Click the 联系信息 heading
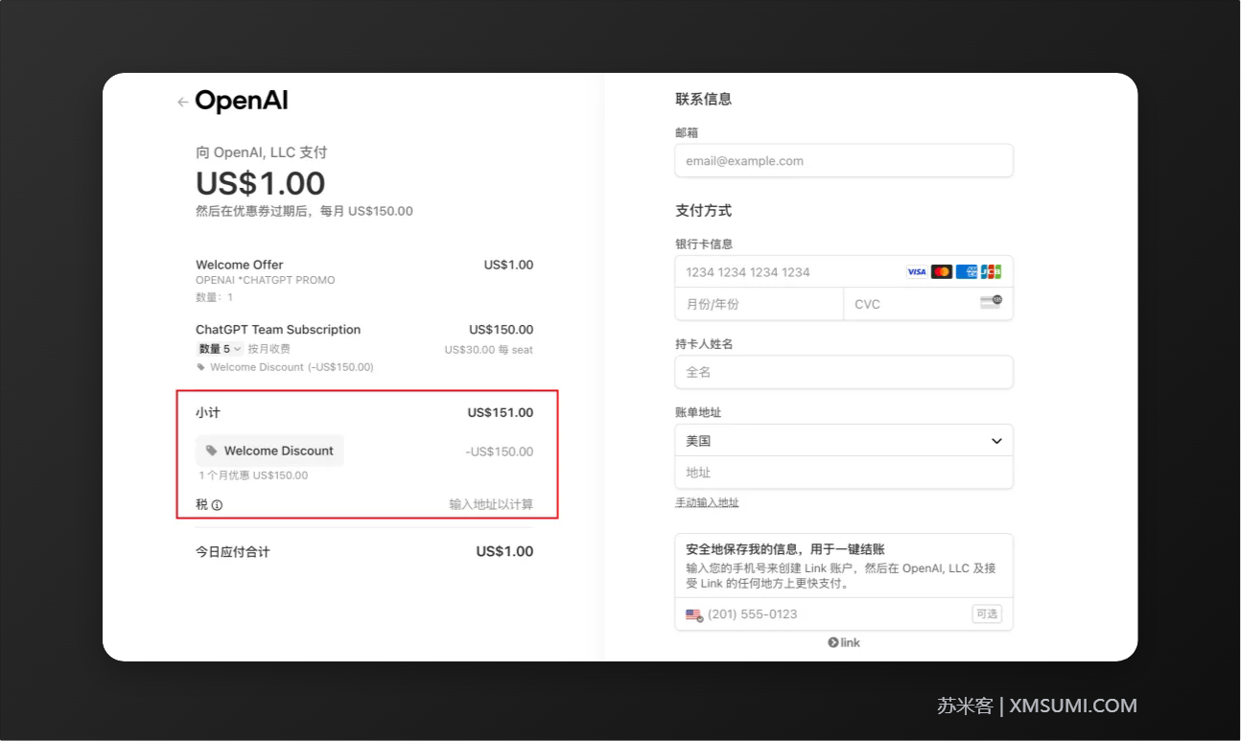The width and height of the screenshot is (1241, 741). click(704, 99)
